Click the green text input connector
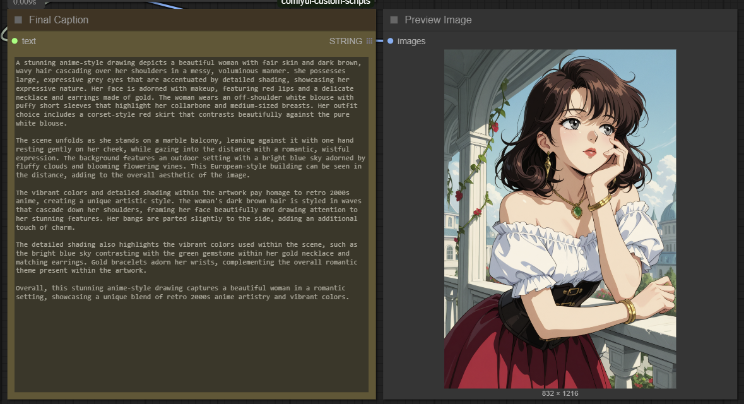The width and height of the screenshot is (744, 404). 15,41
